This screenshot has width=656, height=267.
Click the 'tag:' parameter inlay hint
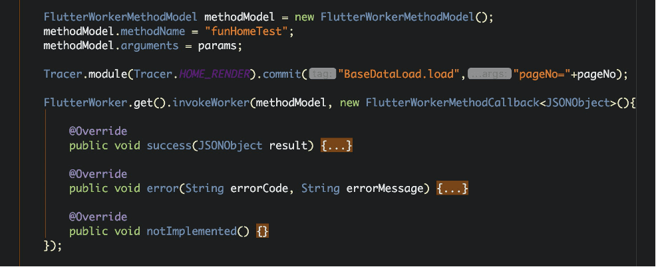tap(322, 74)
